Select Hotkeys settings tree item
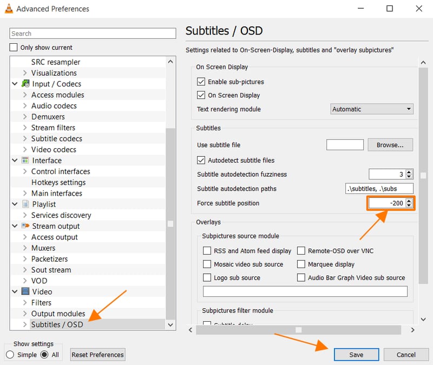433x365 pixels. [58, 182]
